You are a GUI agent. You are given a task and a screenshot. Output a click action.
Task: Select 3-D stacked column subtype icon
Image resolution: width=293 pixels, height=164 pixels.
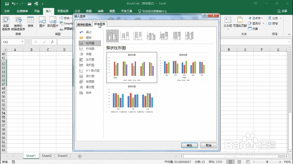(164, 36)
